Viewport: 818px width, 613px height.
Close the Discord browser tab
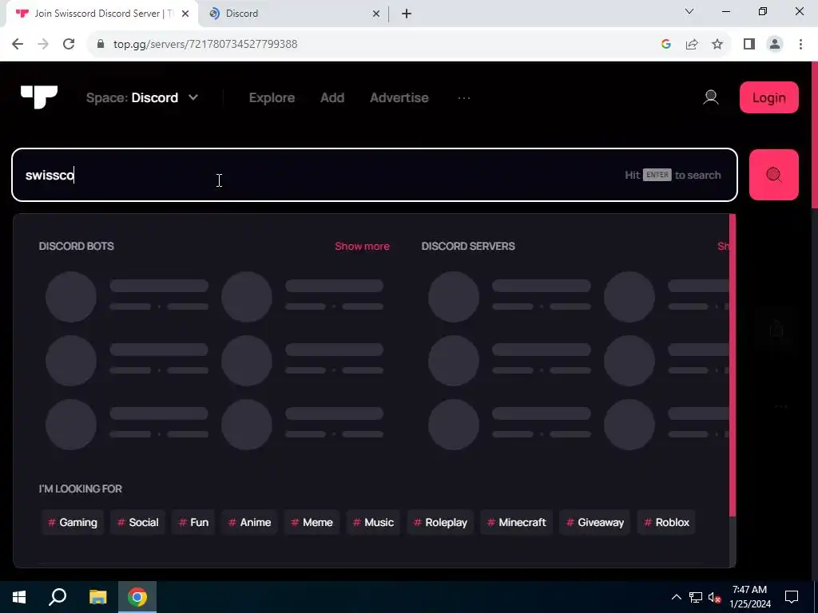pos(376,14)
